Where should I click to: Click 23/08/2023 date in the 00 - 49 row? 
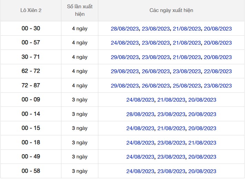171,157
